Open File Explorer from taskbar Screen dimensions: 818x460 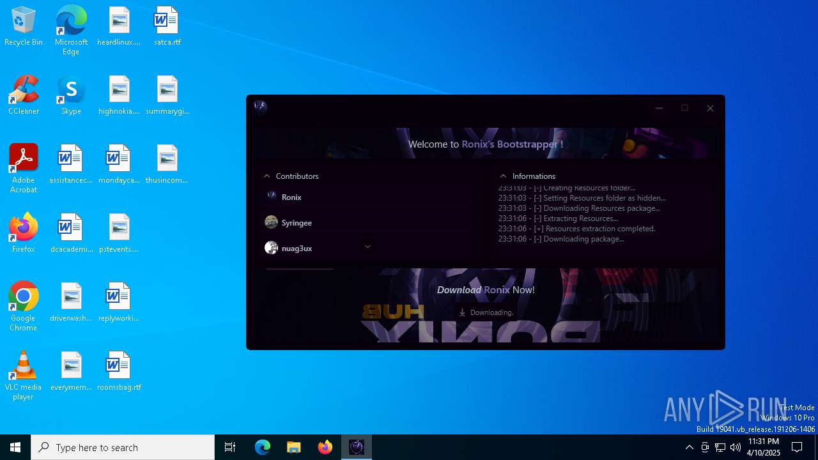(294, 447)
